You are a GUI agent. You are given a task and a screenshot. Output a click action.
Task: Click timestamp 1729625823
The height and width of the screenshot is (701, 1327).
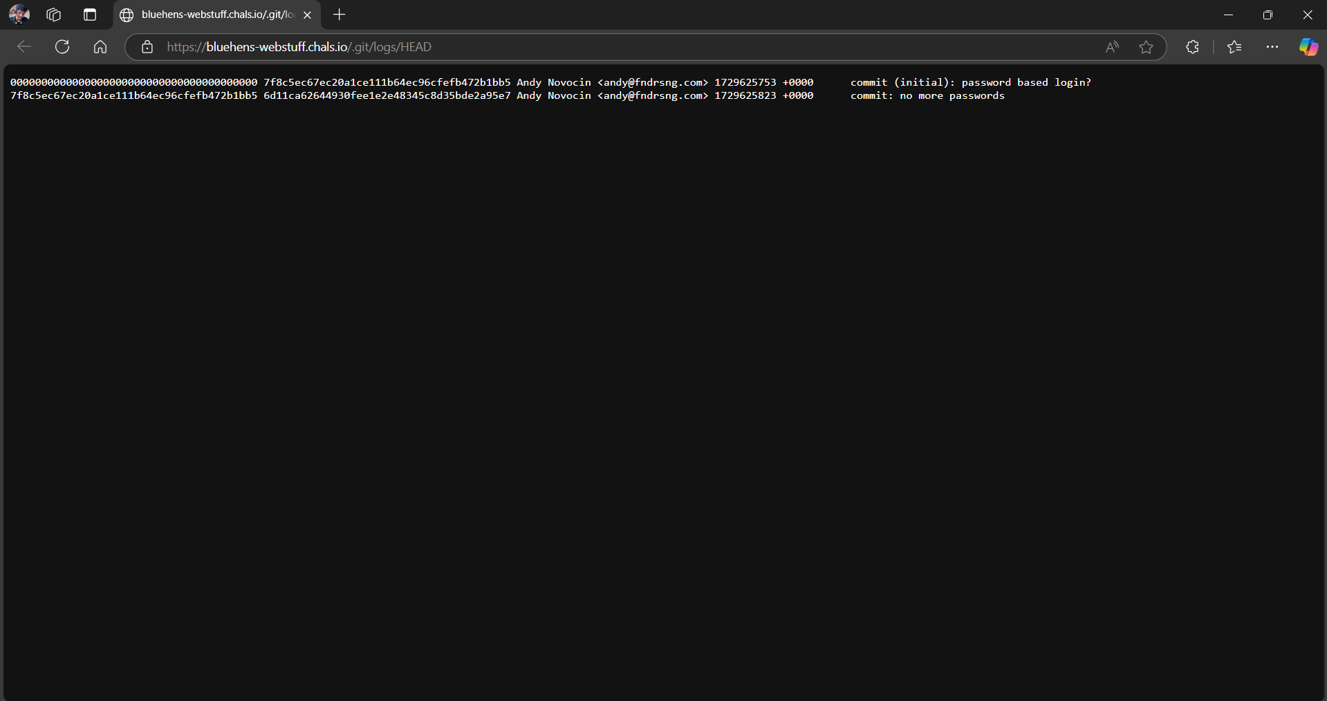click(745, 95)
